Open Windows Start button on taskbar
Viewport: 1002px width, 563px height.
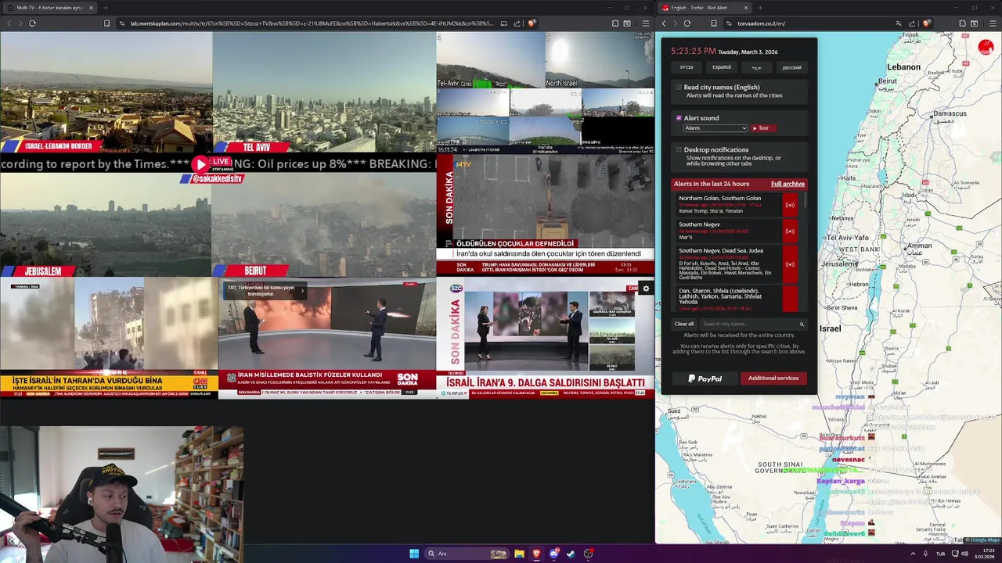[x=414, y=554]
